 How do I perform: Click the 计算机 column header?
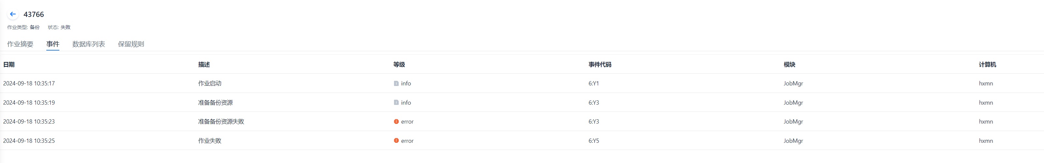coord(987,65)
